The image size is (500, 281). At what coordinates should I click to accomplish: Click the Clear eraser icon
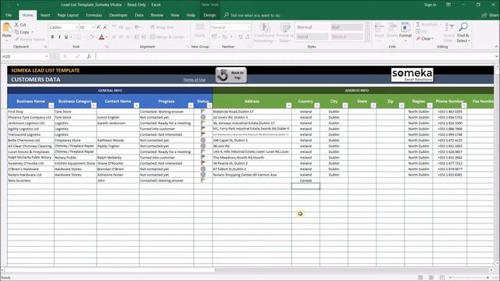[418, 38]
